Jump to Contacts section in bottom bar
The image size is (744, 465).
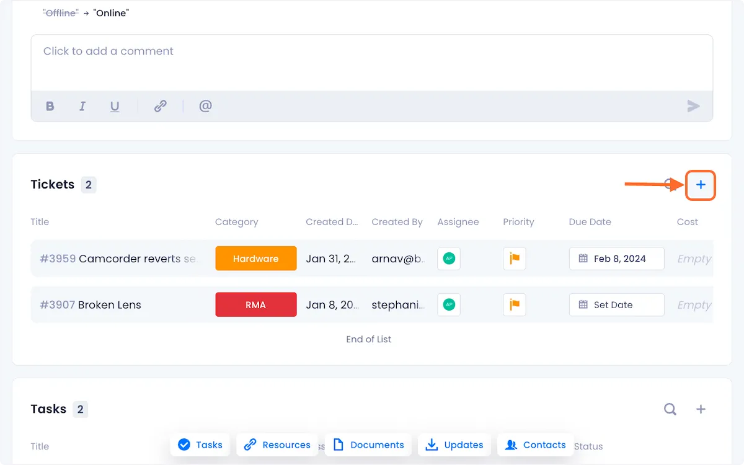536,445
